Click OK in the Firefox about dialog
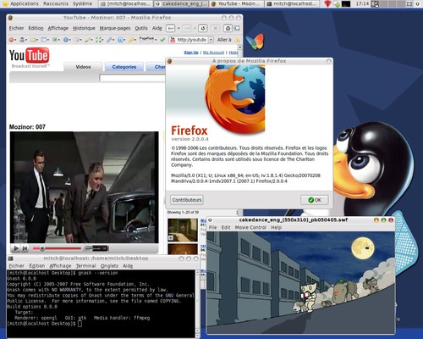This screenshot has height=339, width=423. [x=315, y=200]
